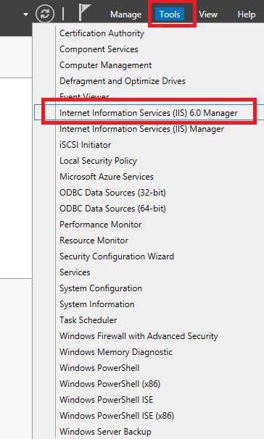Open Component Services
Viewport: 264px width, 439px height.
click(99, 49)
